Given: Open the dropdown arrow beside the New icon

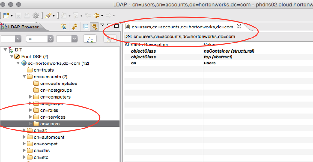Looking at the screenshot, I should tap(12, 16).
